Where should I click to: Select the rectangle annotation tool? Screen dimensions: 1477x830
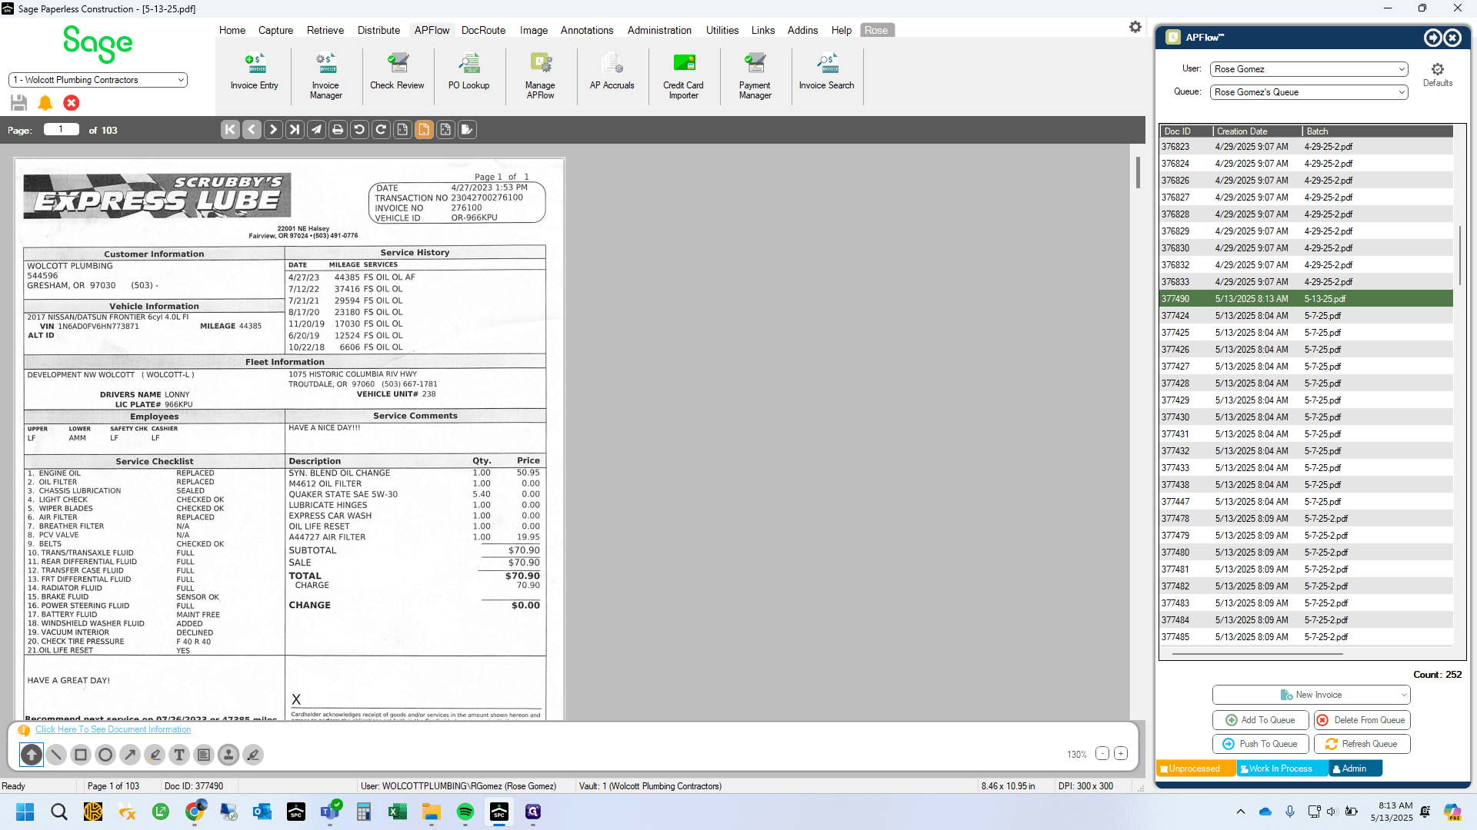(x=81, y=755)
